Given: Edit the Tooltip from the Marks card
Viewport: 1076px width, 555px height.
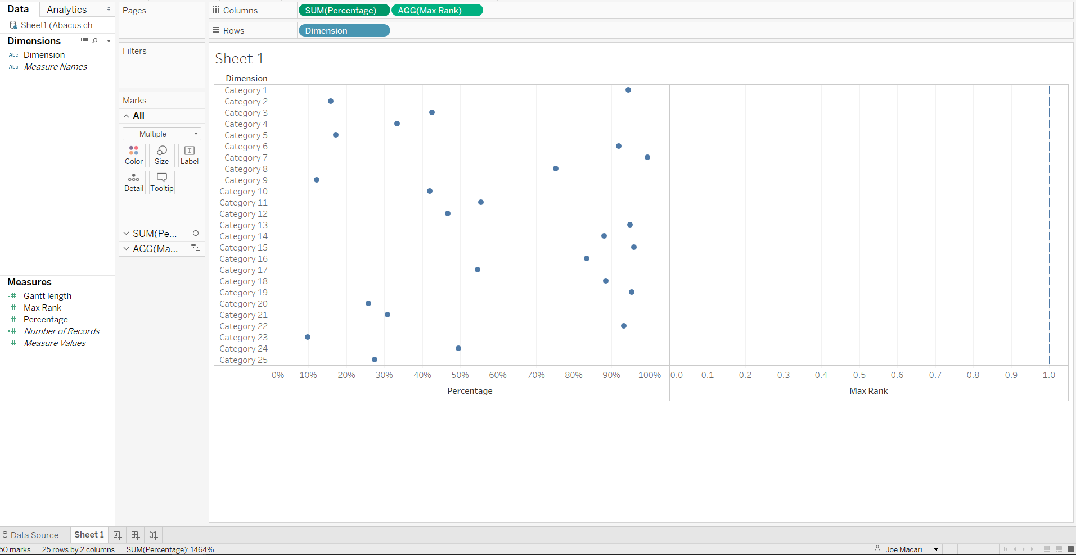Looking at the screenshot, I should click(x=161, y=182).
